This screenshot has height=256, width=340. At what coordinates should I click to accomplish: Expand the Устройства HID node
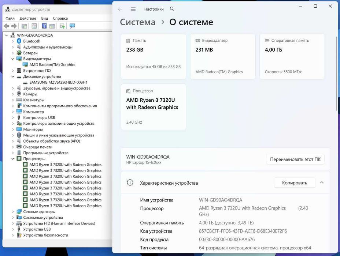12,223
